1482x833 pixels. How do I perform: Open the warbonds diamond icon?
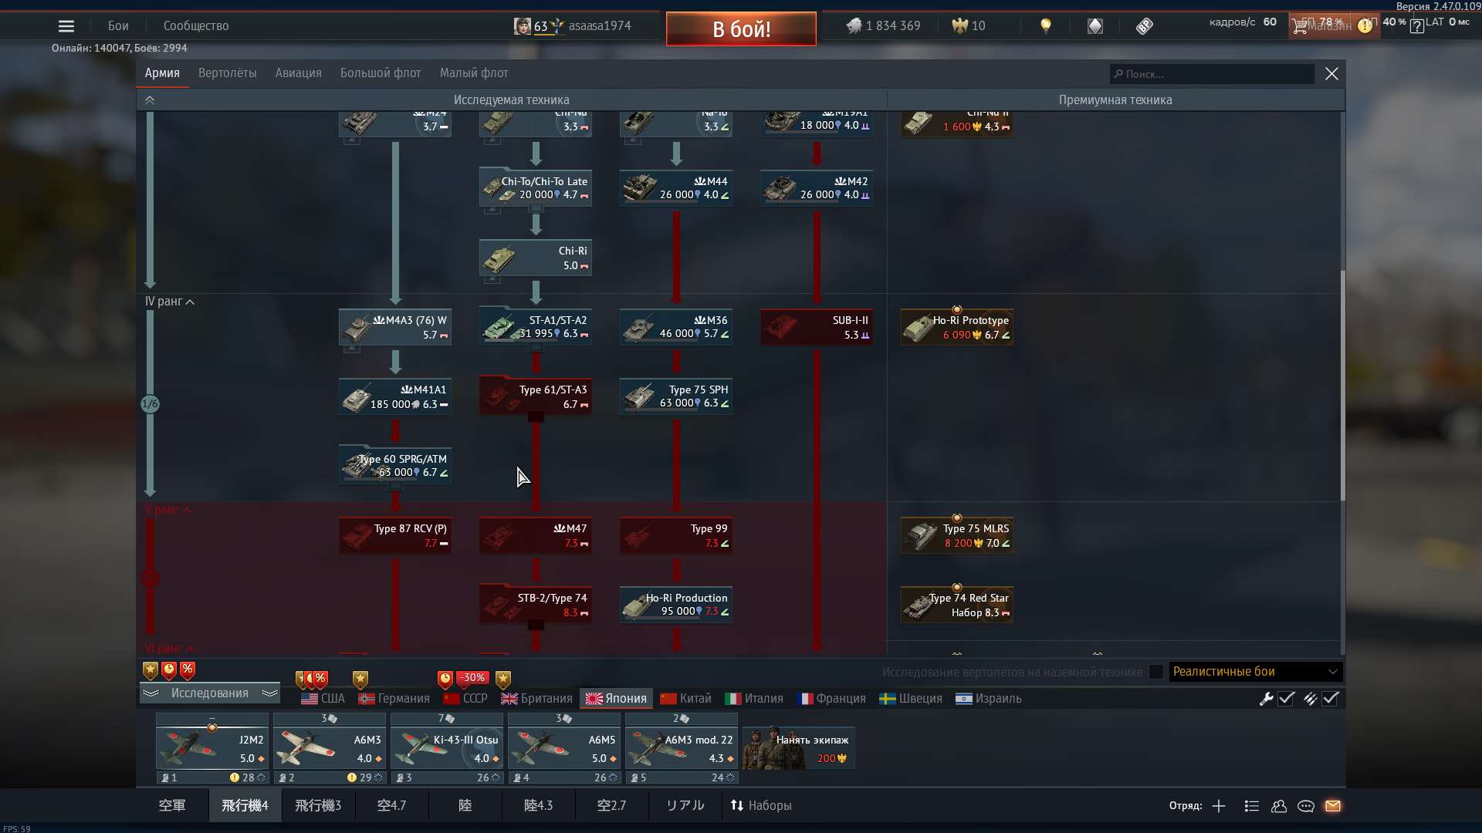point(1095,26)
